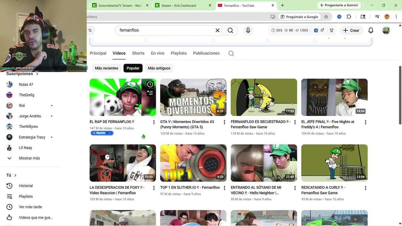Open options for GTA V Momentos Divertidos #3

point(224,122)
